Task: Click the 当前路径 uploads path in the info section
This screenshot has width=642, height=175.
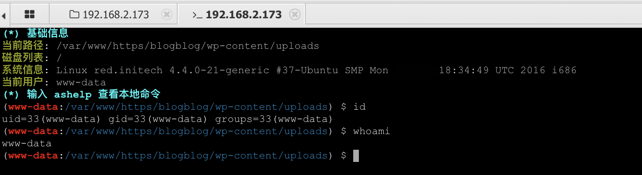Action: pyautogui.click(x=187, y=46)
